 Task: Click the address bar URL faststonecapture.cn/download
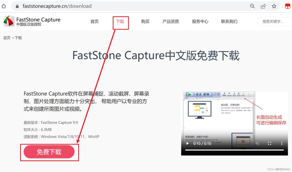[57, 6]
